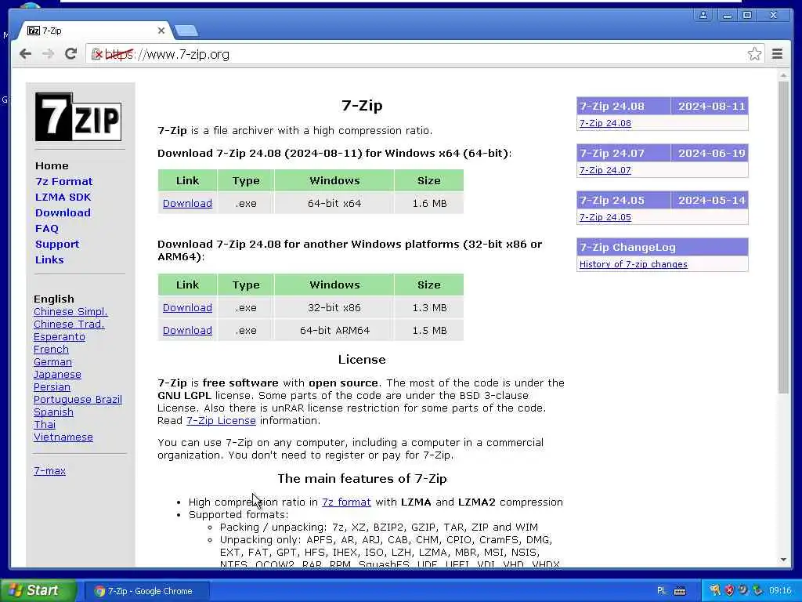
Task: Open the Support page
Action: click(x=56, y=245)
